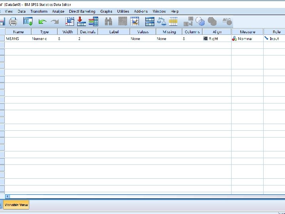Viewport: 285px width, 214px height.
Task: Click the horizontal scrollbar track
Action: tap(147, 196)
